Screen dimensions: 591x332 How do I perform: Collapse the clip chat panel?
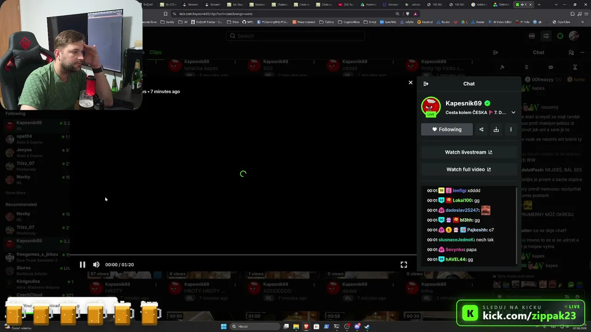(x=426, y=83)
